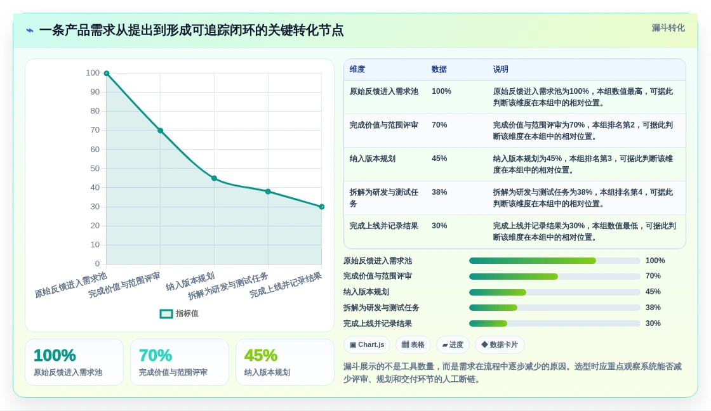711x411 pixels.
Task: Open the 70% 完成价值与范围评审 data card
Action: pos(180,362)
